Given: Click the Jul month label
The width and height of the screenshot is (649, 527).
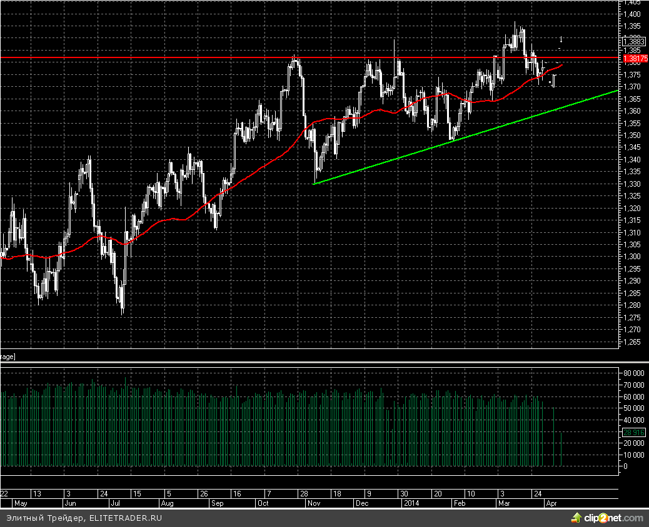Looking at the screenshot, I should 115,502.
